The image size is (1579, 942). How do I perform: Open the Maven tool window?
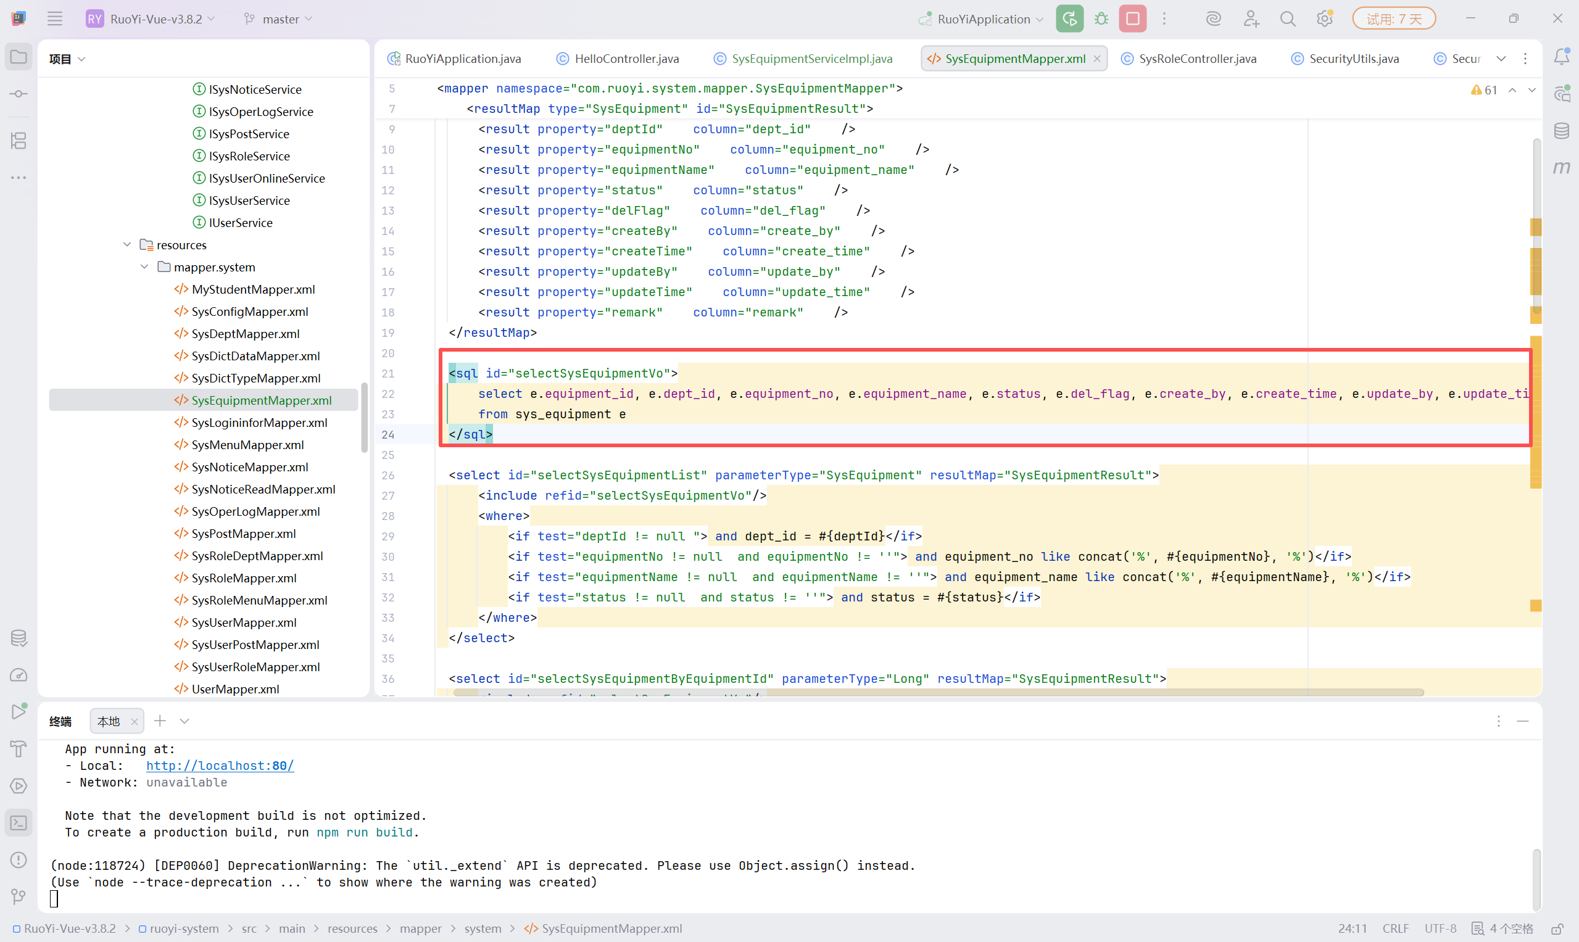(1562, 168)
